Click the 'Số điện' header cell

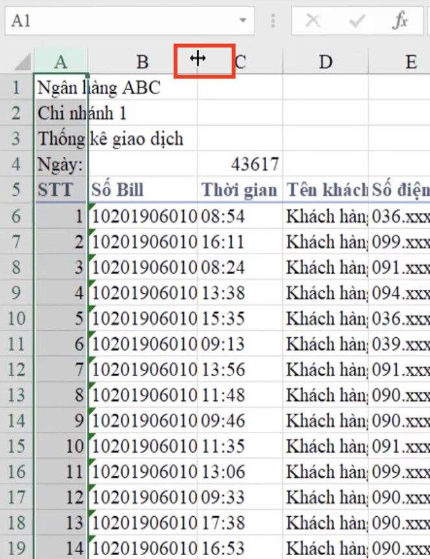(x=400, y=189)
